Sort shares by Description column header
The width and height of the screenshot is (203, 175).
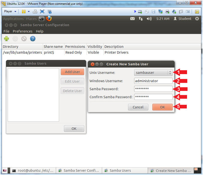pos(152,47)
